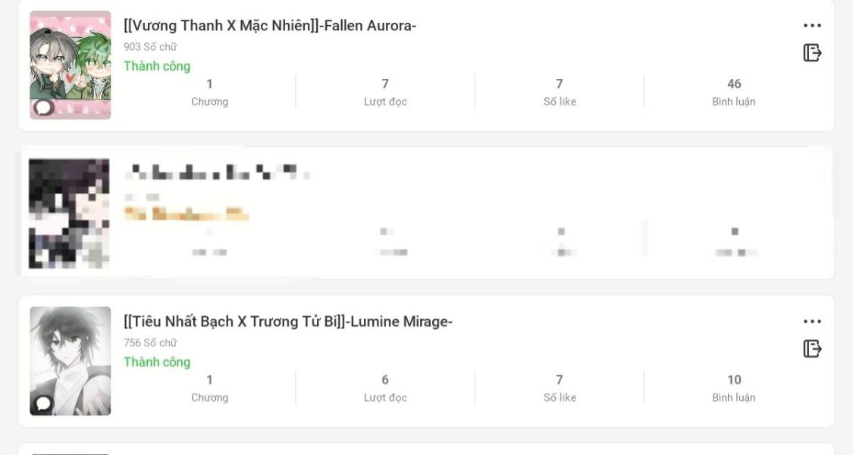
Task: Click 903 Số chữ word count label
Action: (150, 47)
